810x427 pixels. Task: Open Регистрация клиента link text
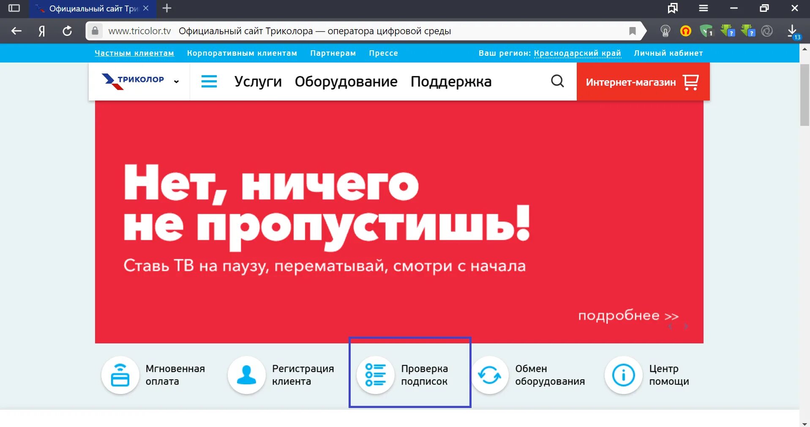point(303,375)
